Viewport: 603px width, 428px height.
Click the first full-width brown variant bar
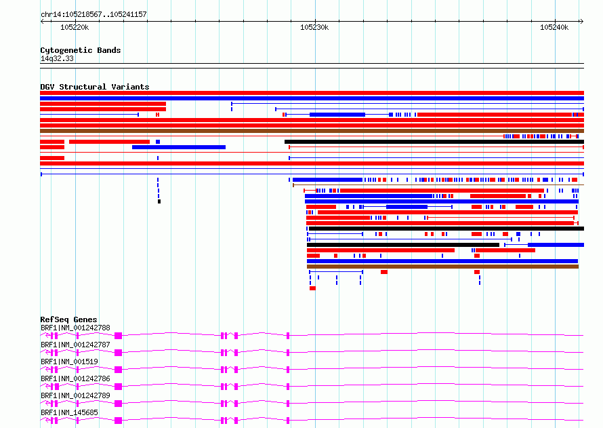click(312, 131)
